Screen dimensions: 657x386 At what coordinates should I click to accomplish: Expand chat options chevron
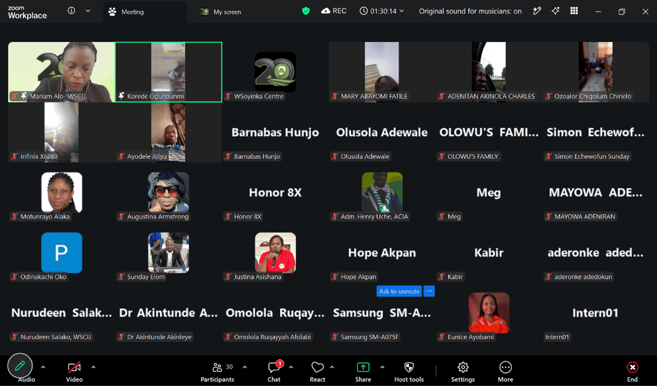(291, 367)
